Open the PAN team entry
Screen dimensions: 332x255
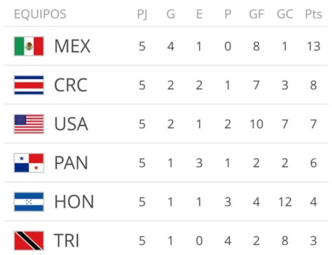click(71, 163)
